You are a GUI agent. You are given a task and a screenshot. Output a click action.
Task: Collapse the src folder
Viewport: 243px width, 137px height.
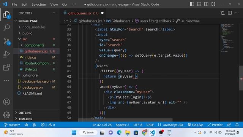click(x=36, y=39)
